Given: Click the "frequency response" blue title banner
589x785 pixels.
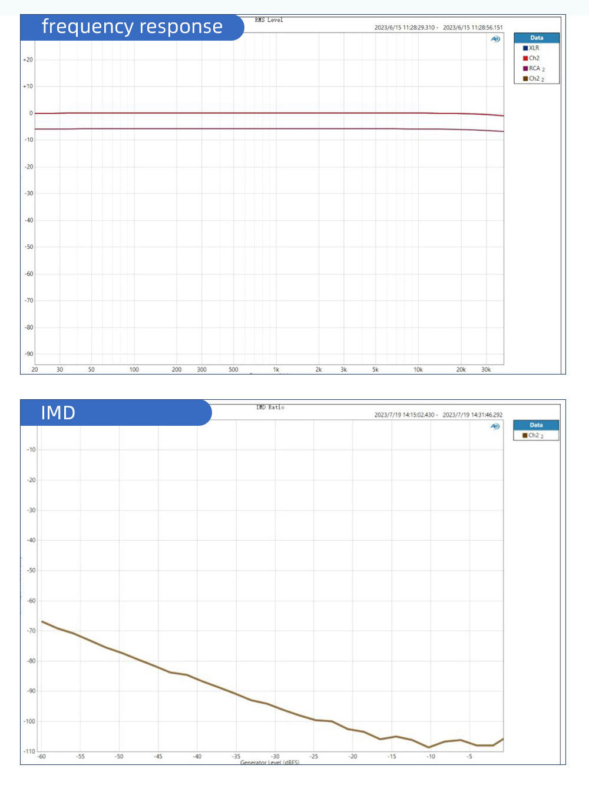Looking at the screenshot, I should [132, 27].
